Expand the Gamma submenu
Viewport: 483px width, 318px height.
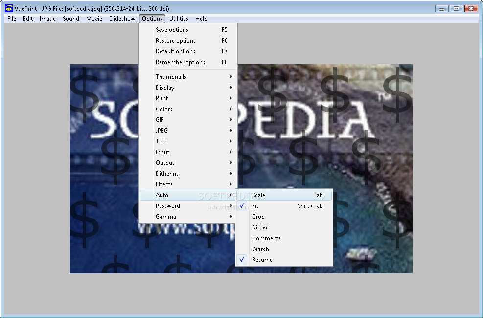pyautogui.click(x=188, y=217)
